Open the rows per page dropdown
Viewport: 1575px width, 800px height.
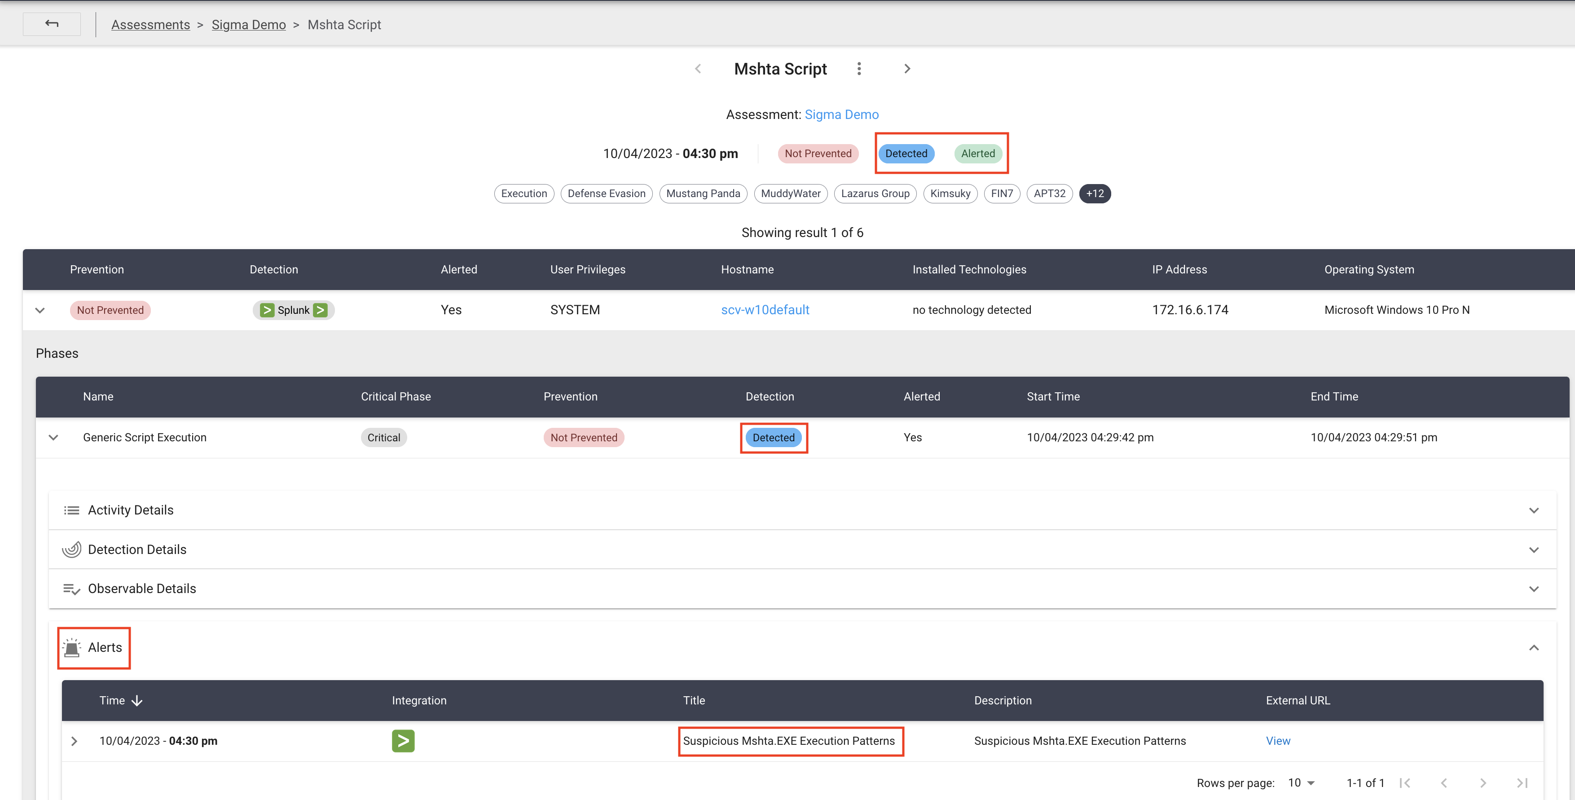pyautogui.click(x=1301, y=783)
